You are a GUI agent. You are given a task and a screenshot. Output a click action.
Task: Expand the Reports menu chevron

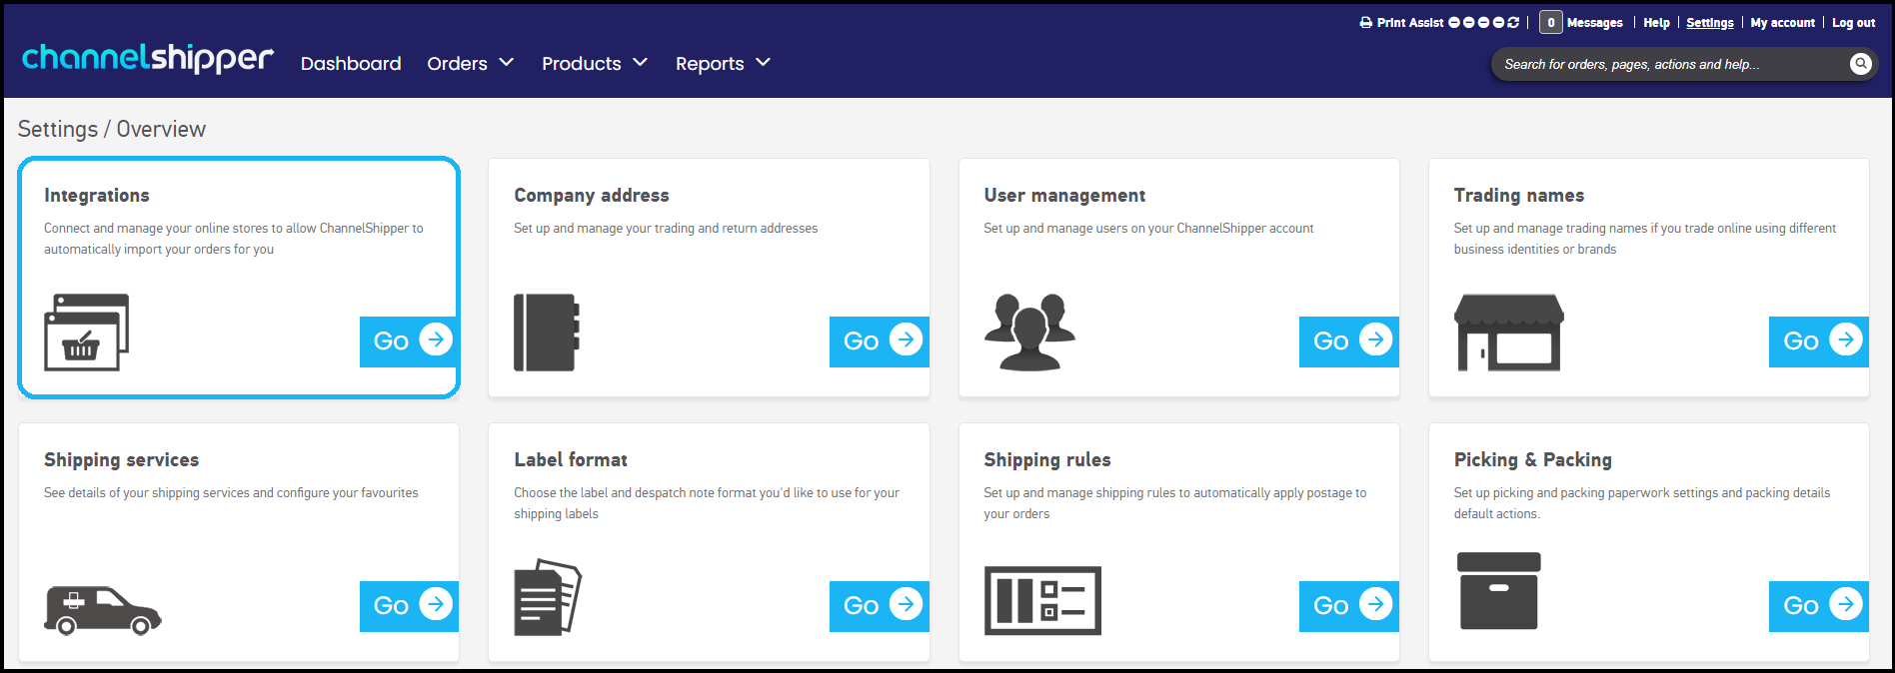[x=764, y=62]
